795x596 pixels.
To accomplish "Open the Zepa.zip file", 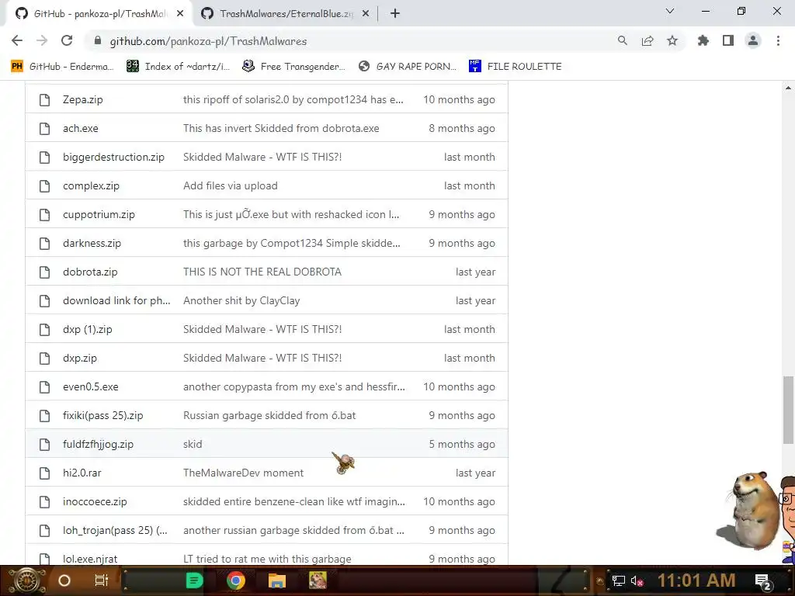I will tap(82, 99).
